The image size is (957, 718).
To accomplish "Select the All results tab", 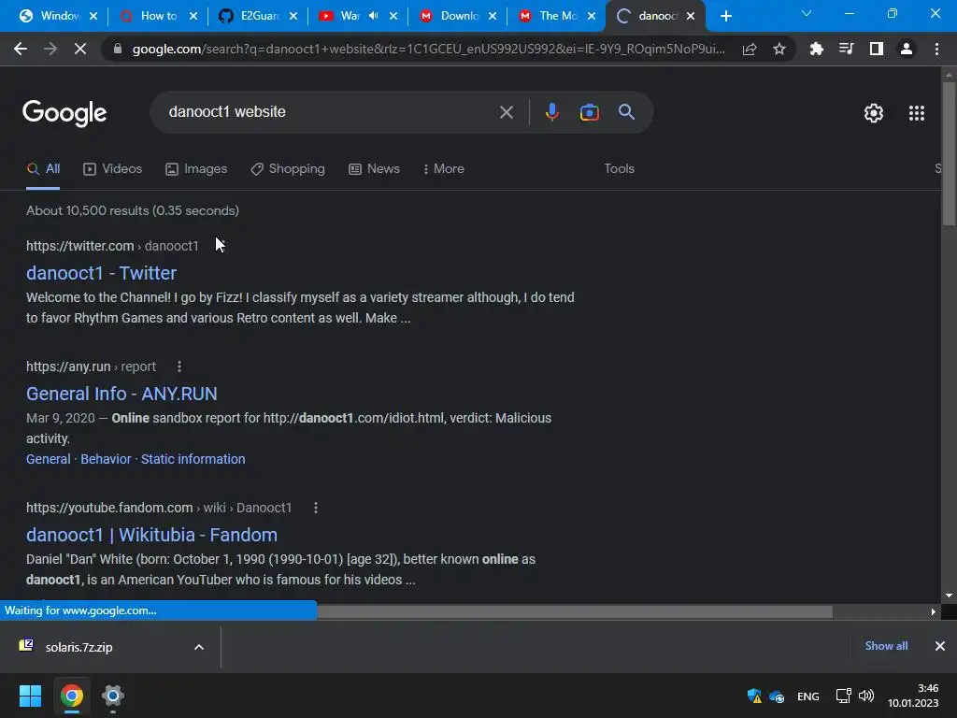I will pos(43,168).
